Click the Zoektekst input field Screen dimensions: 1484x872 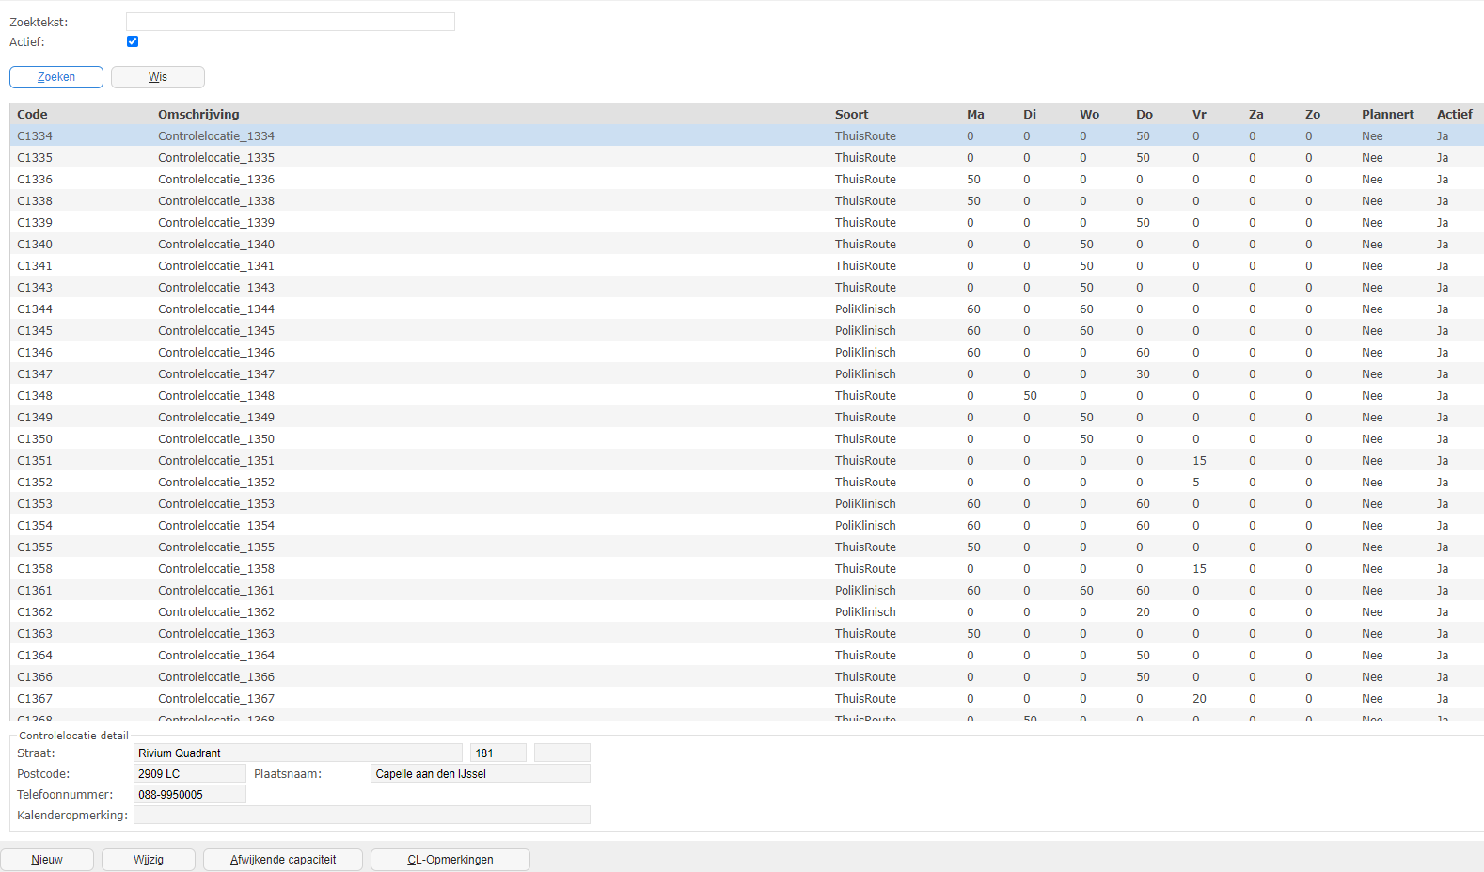(291, 22)
